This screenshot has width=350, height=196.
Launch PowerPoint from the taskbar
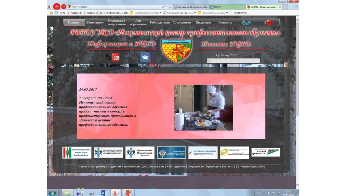129,193
